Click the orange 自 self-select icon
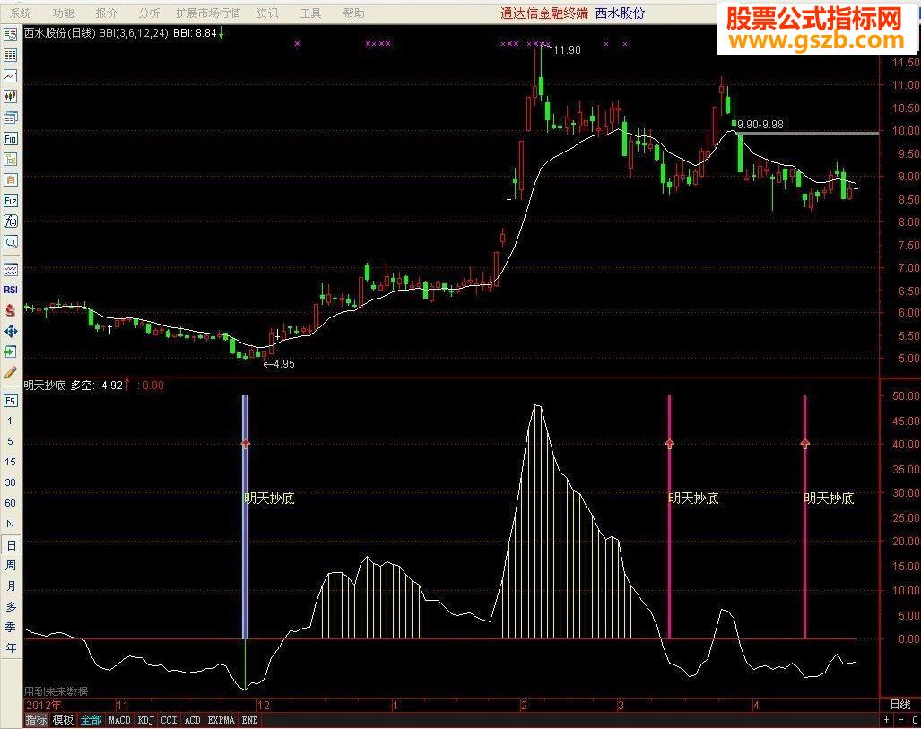This screenshot has height=729, width=921. pyautogui.click(x=11, y=179)
